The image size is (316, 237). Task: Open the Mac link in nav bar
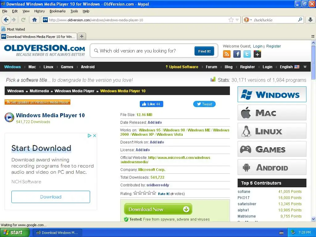[32, 67]
